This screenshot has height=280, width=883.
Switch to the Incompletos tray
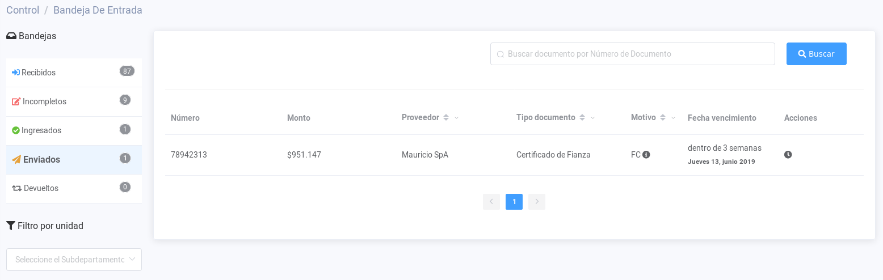pyautogui.click(x=44, y=101)
